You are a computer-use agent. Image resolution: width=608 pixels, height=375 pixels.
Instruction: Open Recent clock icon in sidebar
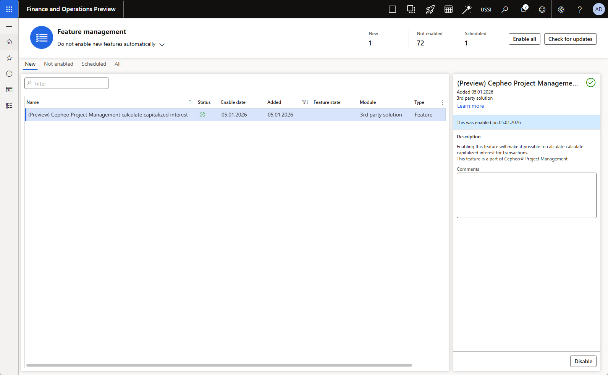[9, 74]
